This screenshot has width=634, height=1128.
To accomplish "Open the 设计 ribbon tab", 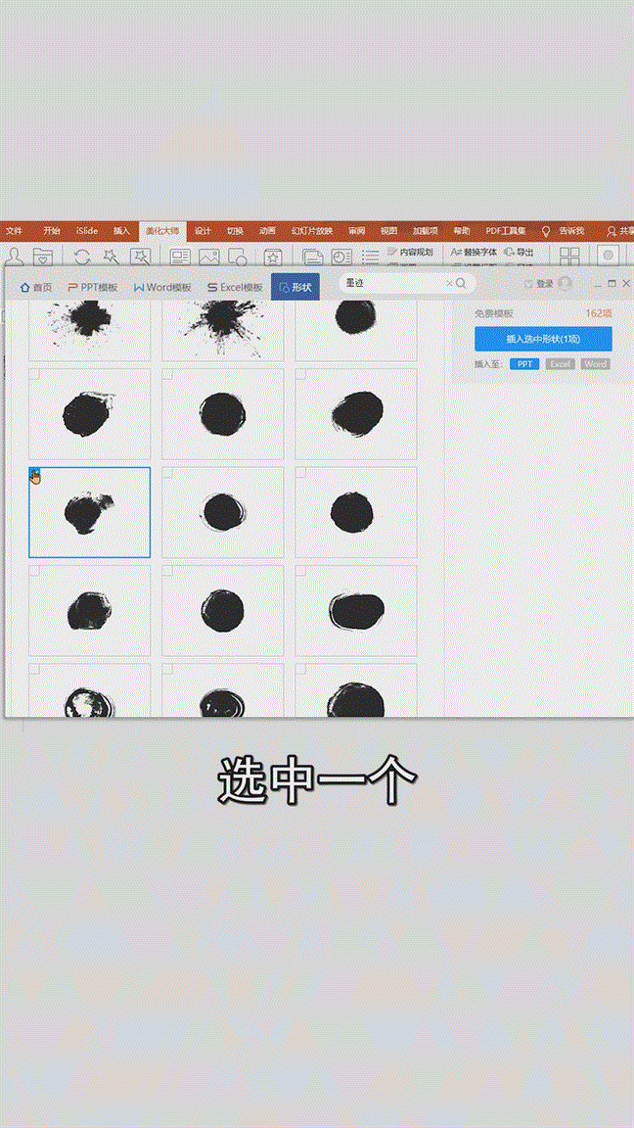I will [x=203, y=231].
